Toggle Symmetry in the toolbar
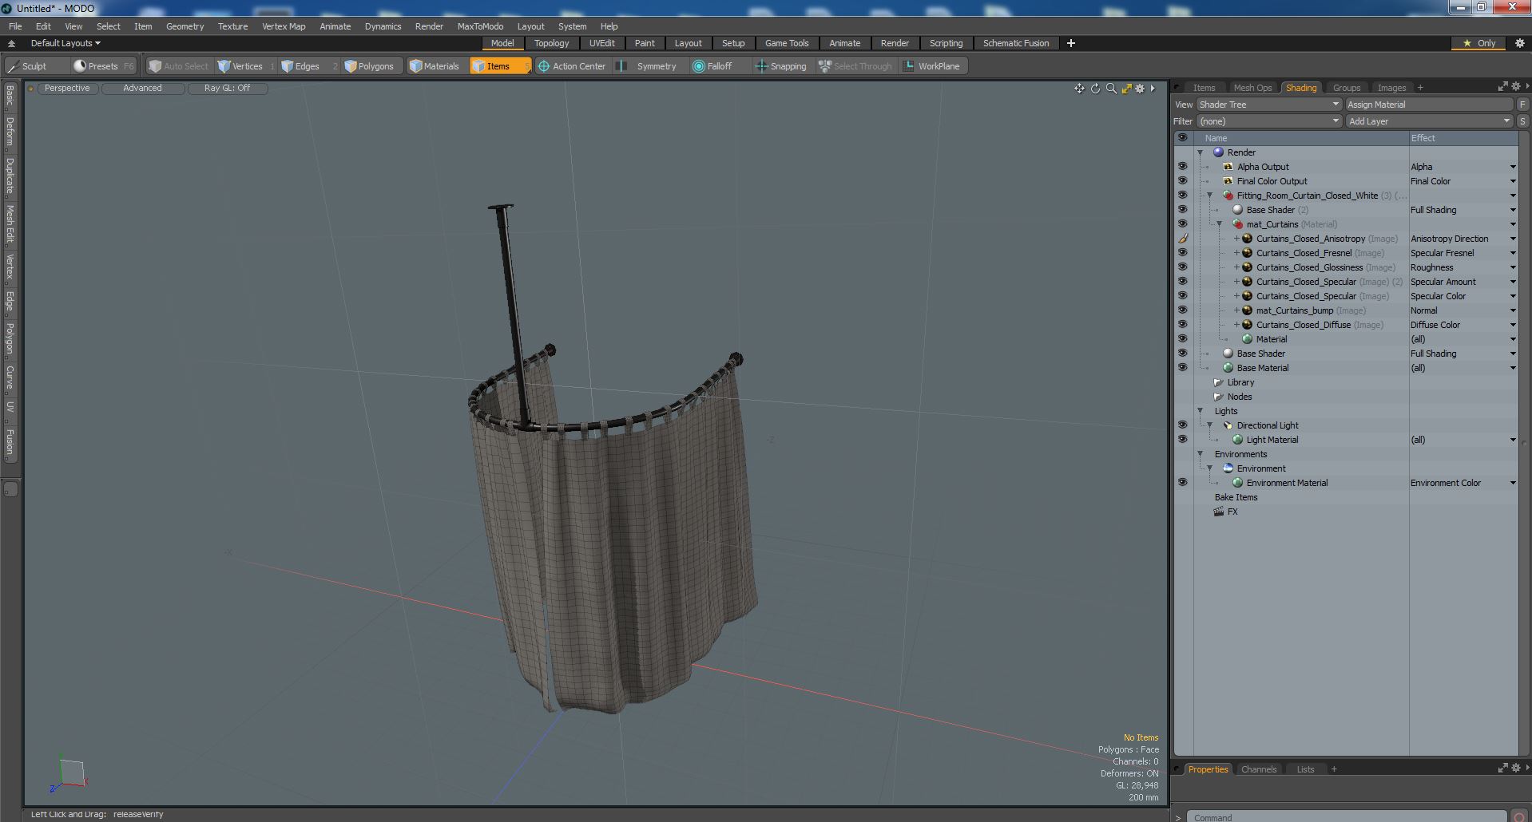1532x822 pixels. pyautogui.click(x=648, y=66)
